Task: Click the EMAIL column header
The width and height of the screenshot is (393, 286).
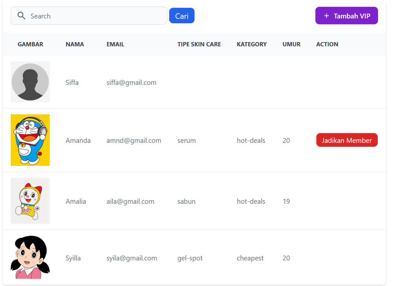Action: pos(115,44)
